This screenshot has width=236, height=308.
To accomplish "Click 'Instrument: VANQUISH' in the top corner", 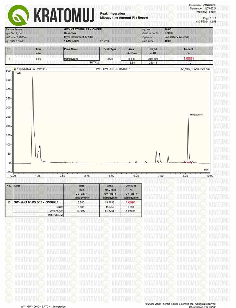I will tap(203, 5).
